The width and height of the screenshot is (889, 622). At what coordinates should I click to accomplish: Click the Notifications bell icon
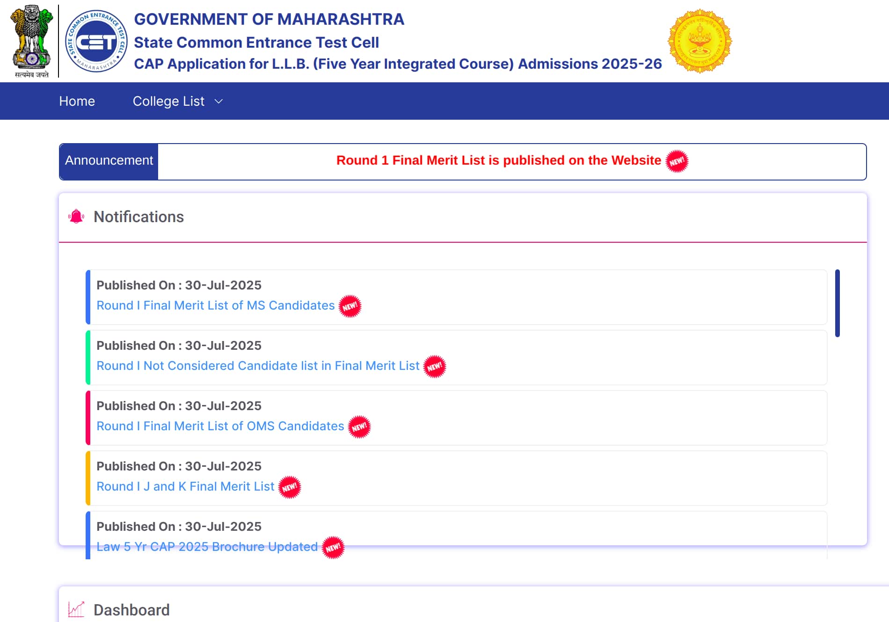[x=76, y=217]
